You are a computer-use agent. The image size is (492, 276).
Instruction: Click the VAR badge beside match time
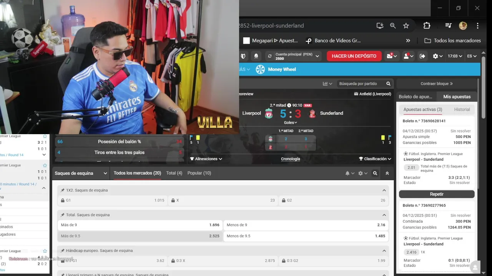pyautogui.click(x=307, y=105)
